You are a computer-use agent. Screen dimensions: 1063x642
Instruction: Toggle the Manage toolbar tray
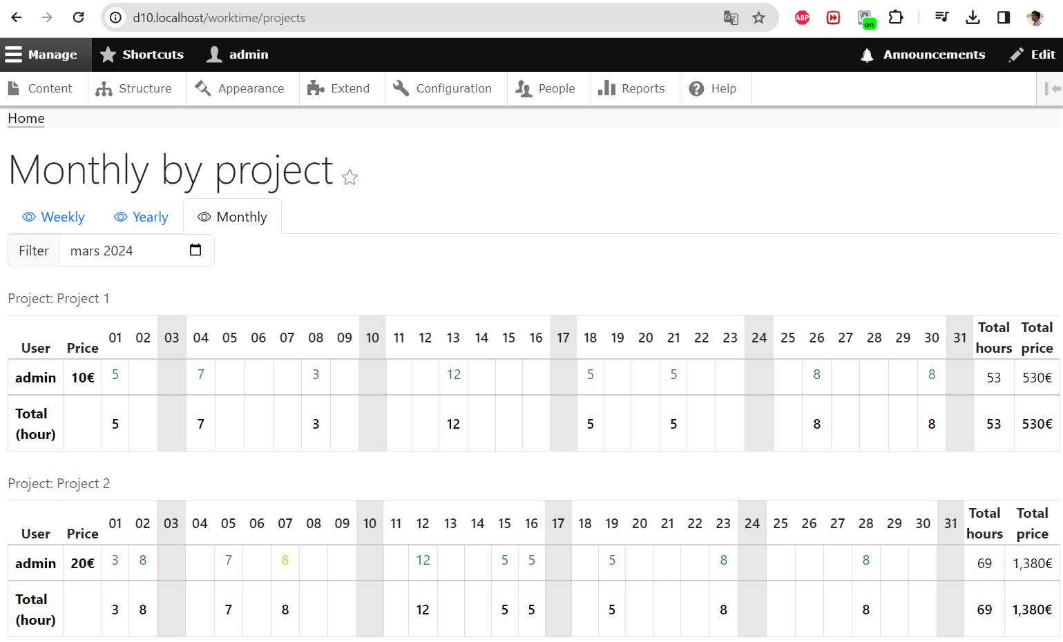41,55
